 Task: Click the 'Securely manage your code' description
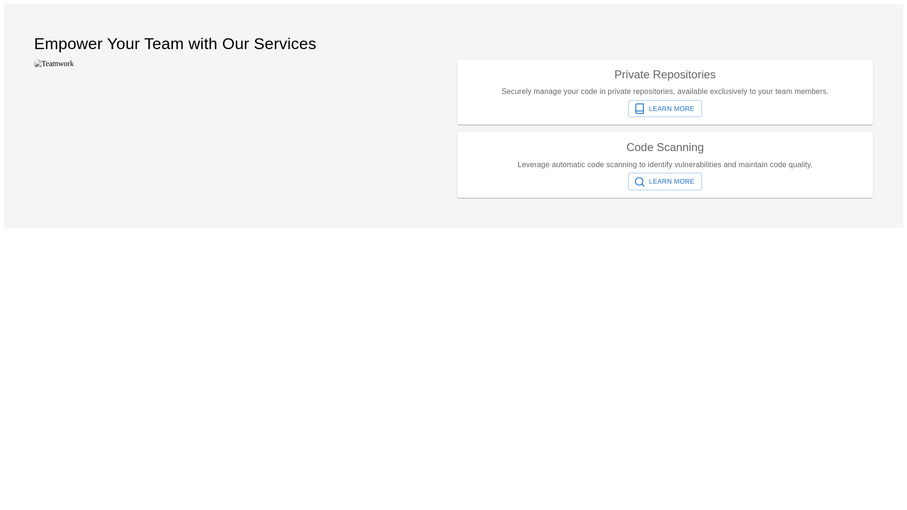tap(665, 92)
